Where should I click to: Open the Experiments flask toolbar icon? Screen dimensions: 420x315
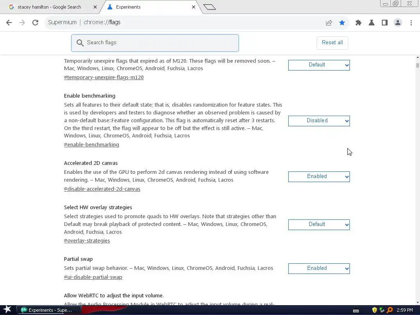point(372,23)
